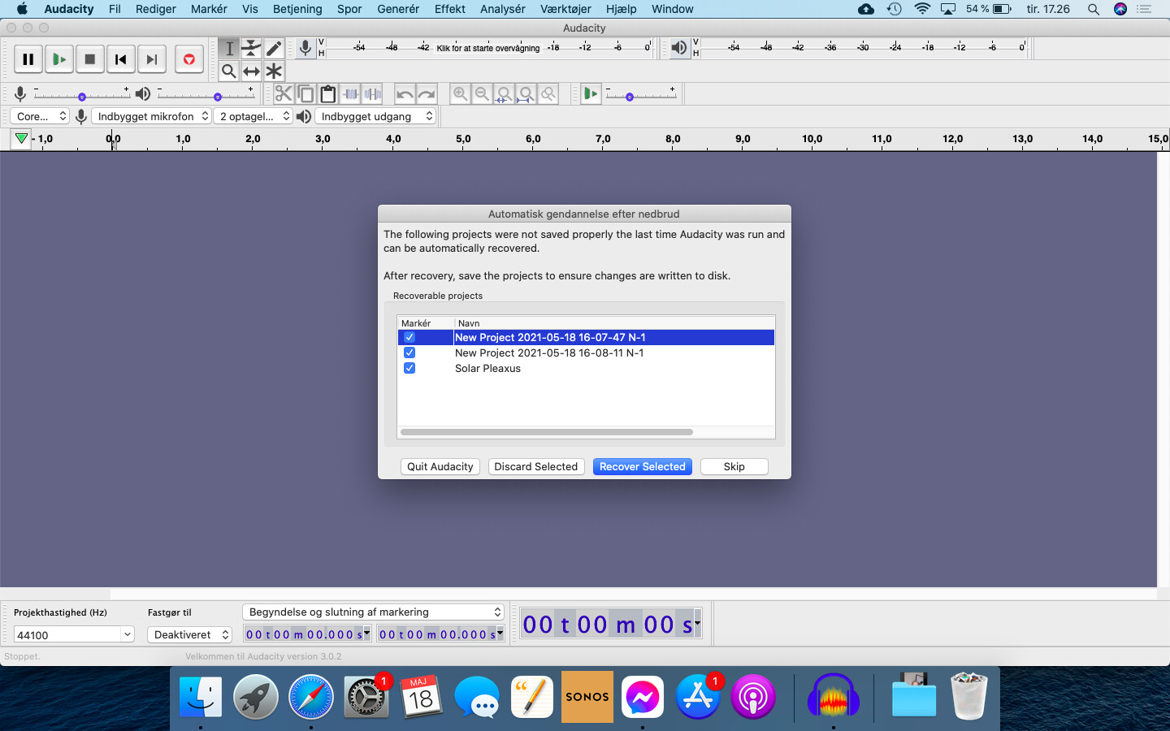Uncheck New Project 16-07-47 N-1 checkbox
This screenshot has height=731, width=1170.
pyautogui.click(x=409, y=337)
